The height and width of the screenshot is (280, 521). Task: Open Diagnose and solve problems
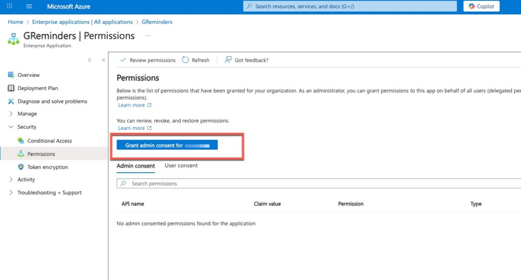point(52,101)
